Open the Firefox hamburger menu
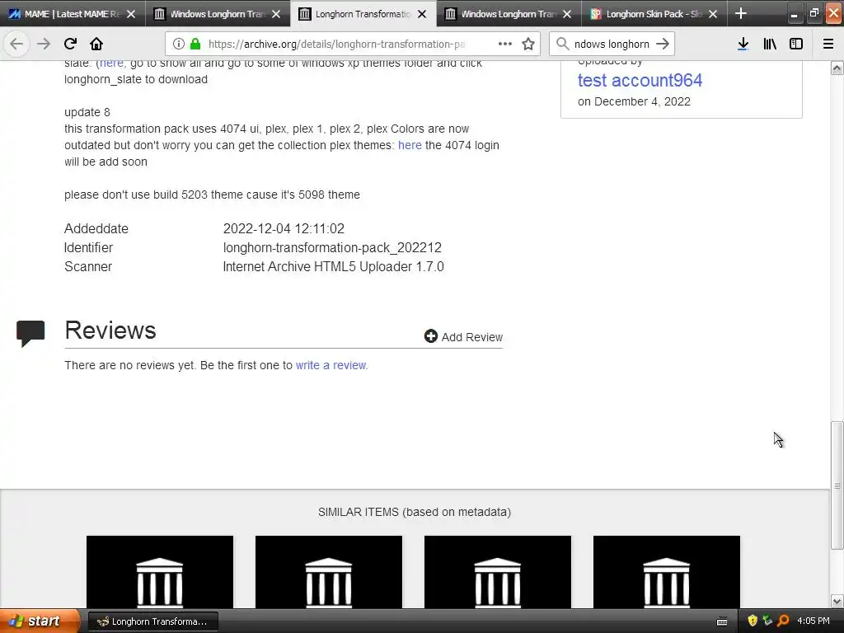Viewport: 844px width, 633px height. [828, 44]
